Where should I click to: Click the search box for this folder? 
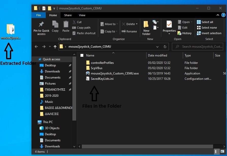pos(198,47)
